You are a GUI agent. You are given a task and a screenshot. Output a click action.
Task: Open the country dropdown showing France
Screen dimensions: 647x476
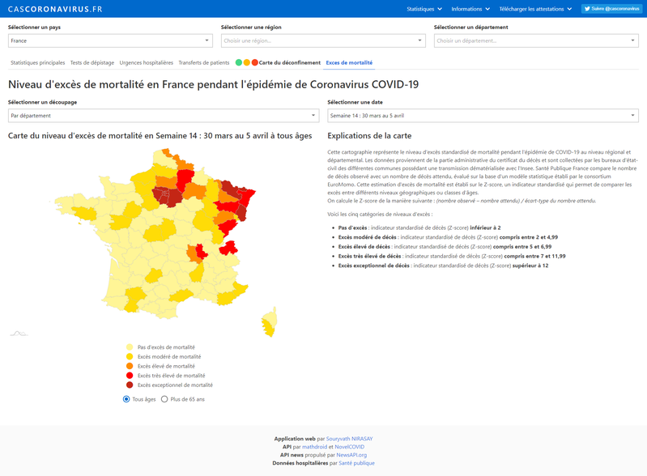(x=110, y=40)
